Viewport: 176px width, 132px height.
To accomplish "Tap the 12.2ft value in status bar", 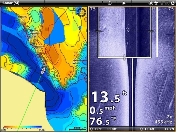I will click(169, 129).
